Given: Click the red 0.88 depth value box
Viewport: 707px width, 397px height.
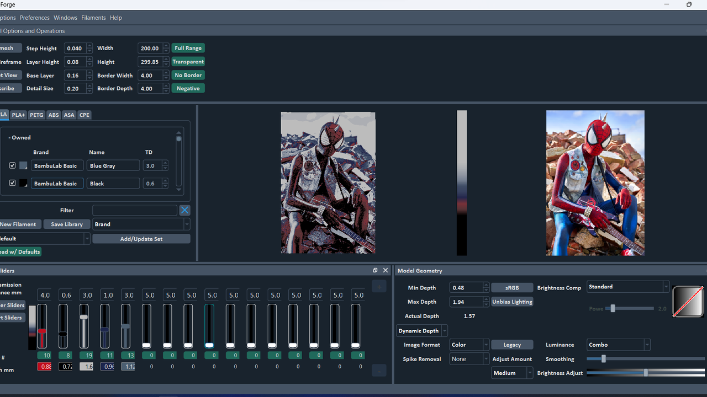Looking at the screenshot, I should (x=44, y=367).
